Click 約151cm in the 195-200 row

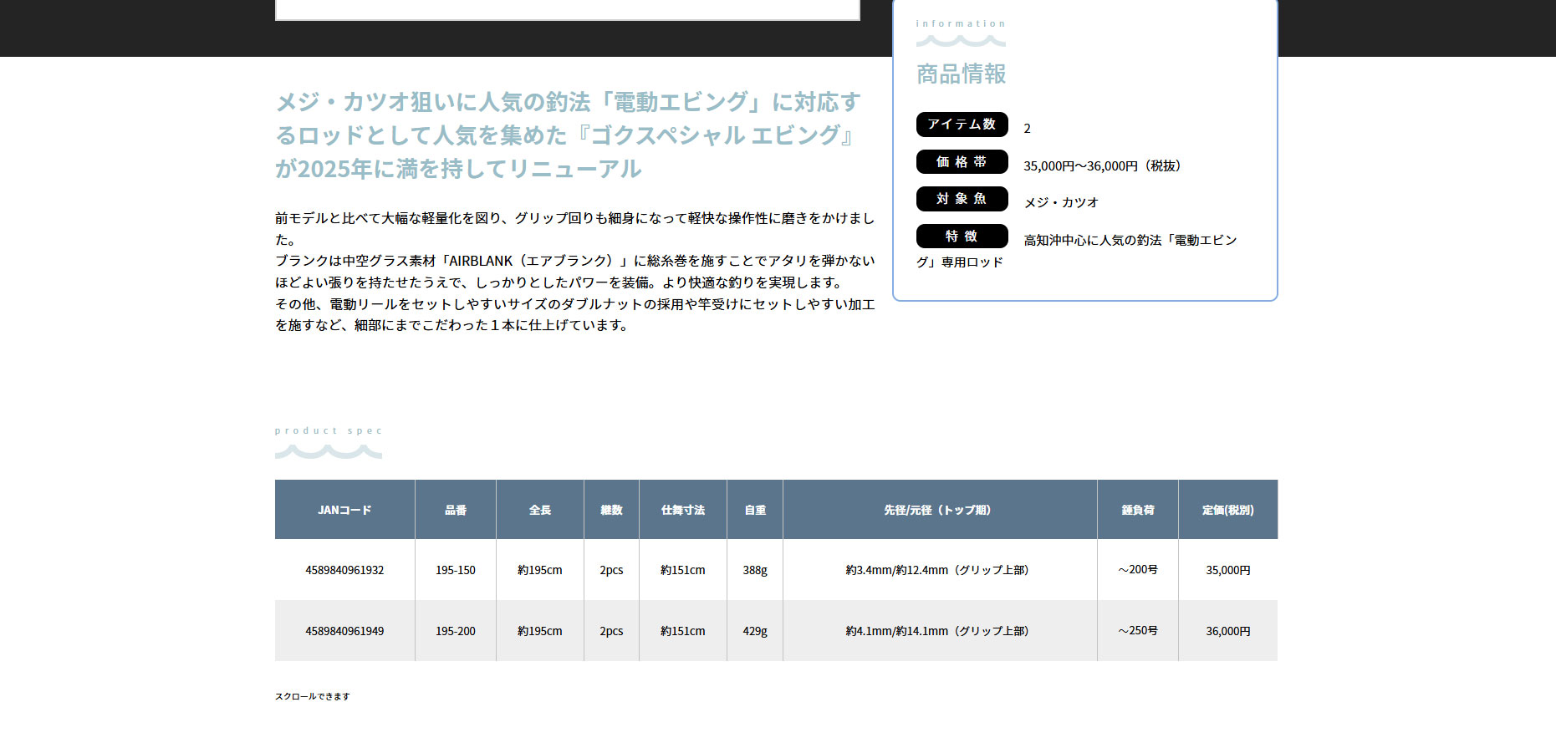click(683, 631)
